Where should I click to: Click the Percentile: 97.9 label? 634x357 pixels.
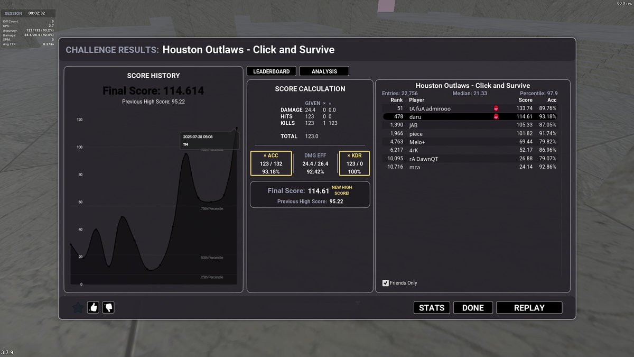pos(539,93)
